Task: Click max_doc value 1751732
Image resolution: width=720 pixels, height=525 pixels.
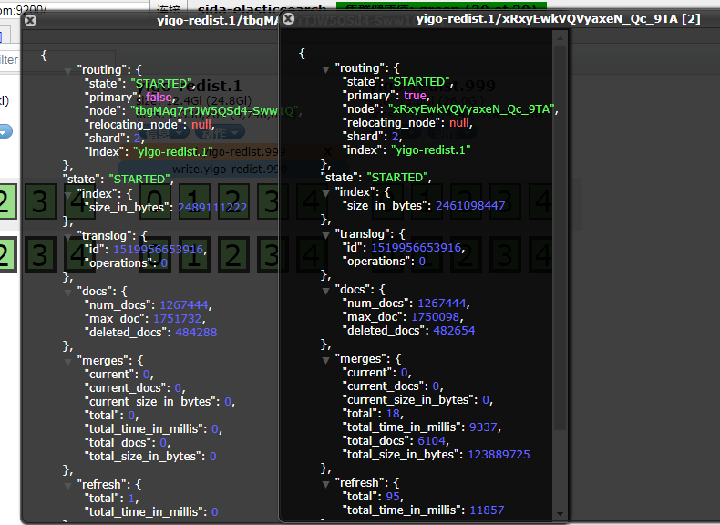Action: click(x=177, y=319)
